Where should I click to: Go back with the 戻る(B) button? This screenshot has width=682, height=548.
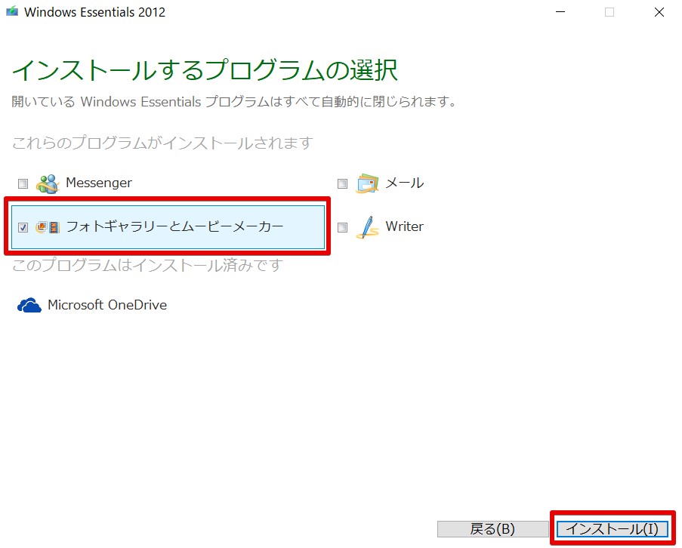[x=492, y=529]
